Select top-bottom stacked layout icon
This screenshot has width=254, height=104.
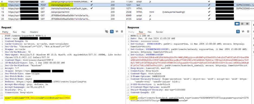point(242,24)
